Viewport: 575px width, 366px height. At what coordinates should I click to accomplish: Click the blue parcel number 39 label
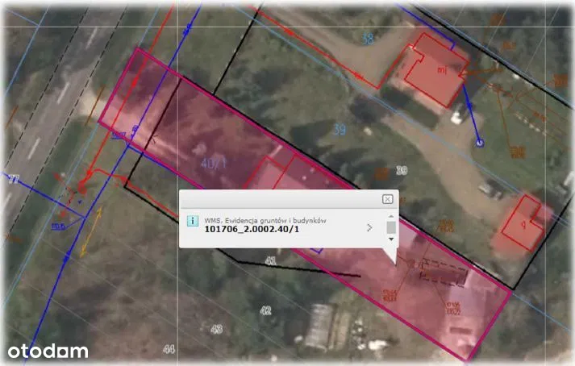[340, 129]
